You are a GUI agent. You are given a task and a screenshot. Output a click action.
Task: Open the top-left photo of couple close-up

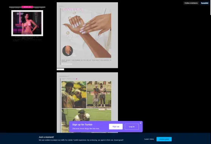point(74,95)
